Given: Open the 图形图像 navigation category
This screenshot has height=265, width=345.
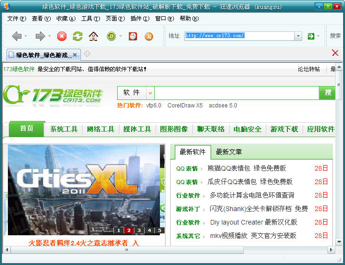Looking at the screenshot, I should 174,129.
